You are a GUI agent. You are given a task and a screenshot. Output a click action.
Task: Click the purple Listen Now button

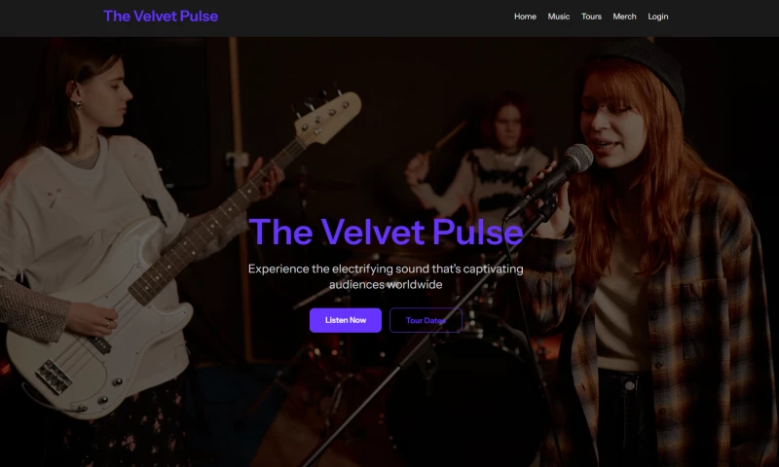(x=346, y=320)
